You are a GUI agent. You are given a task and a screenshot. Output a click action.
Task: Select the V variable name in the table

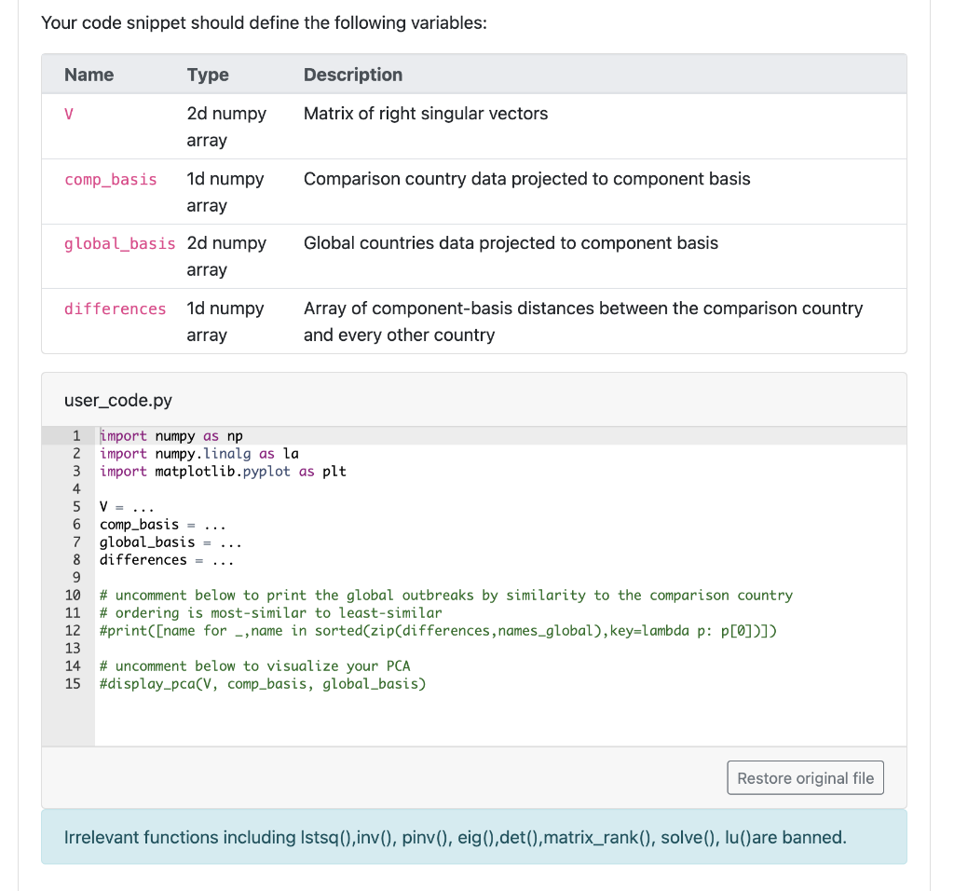click(68, 114)
